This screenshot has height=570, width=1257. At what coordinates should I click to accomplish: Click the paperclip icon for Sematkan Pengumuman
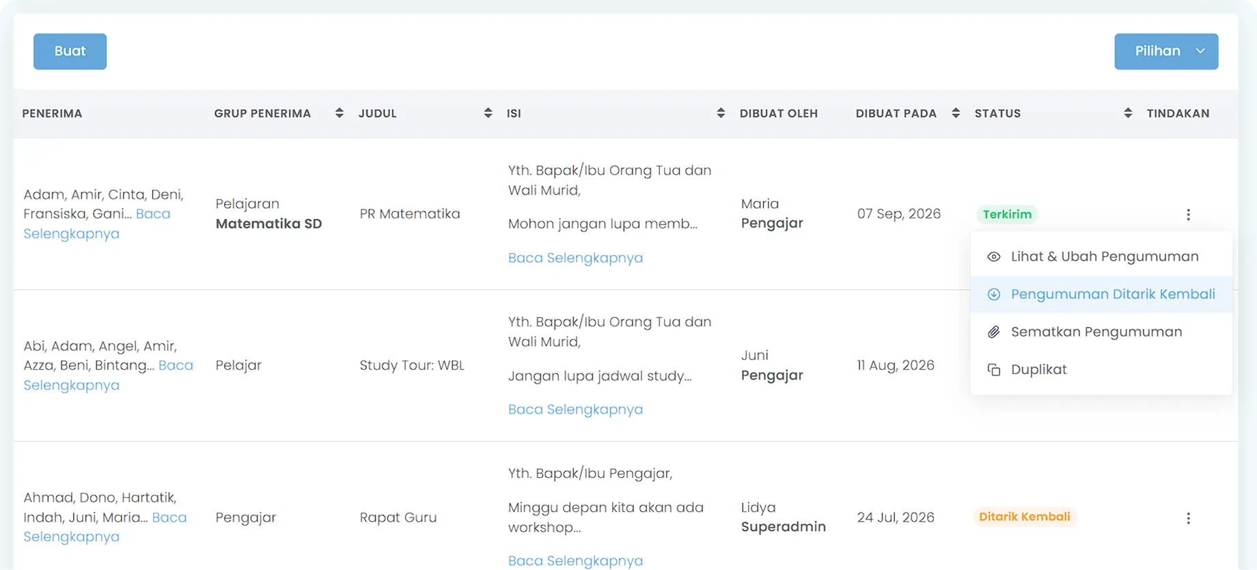[994, 332]
